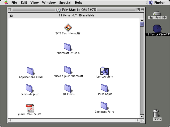Click the window collapse (windowshade) box

pyautogui.click(x=142, y=10)
